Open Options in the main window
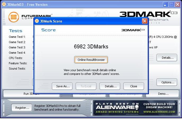Image resolution: width=182 pixels, height=127 pixels. pos(167,82)
